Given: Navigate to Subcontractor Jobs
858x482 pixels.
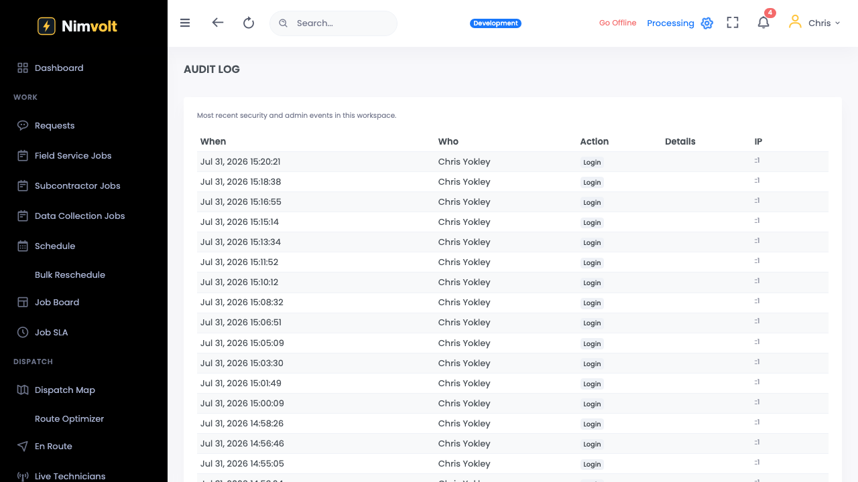Looking at the screenshot, I should pos(78,185).
